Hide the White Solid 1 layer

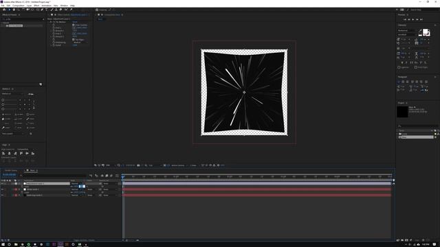2,189
